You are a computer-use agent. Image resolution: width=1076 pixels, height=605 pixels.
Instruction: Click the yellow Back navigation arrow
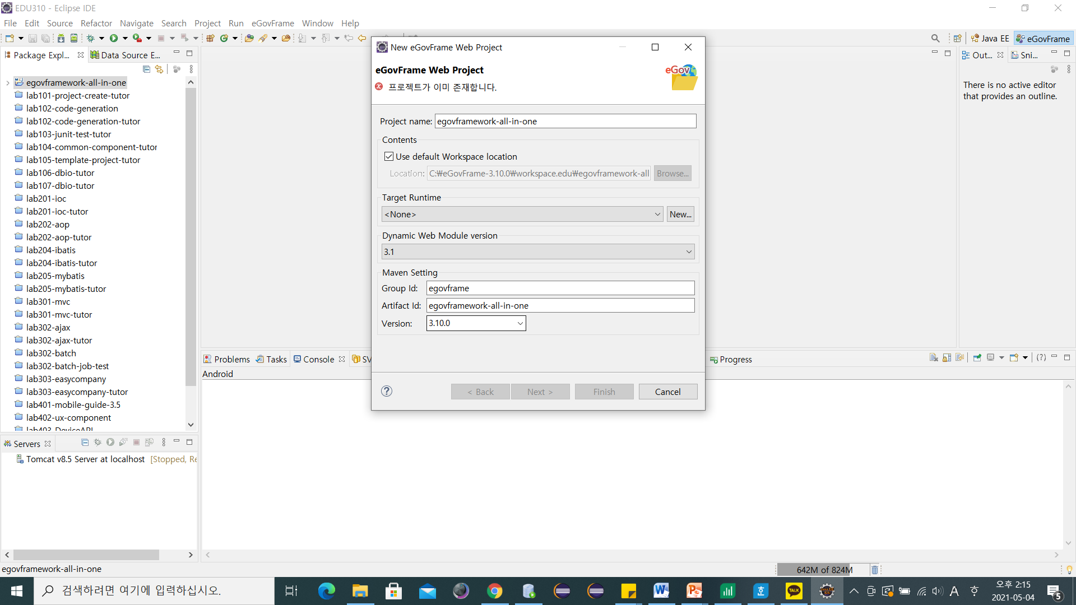(362, 38)
